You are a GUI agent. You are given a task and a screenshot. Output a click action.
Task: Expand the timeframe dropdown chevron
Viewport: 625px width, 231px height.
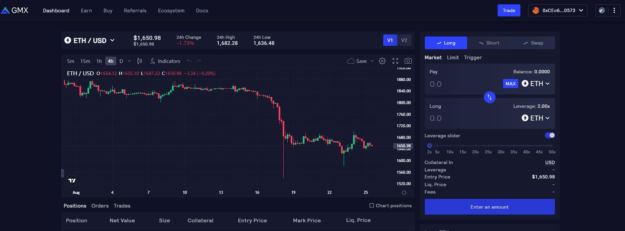(x=129, y=61)
